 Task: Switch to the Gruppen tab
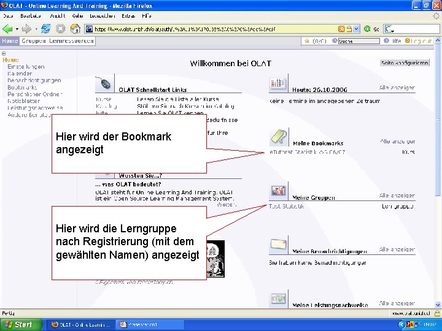point(34,41)
